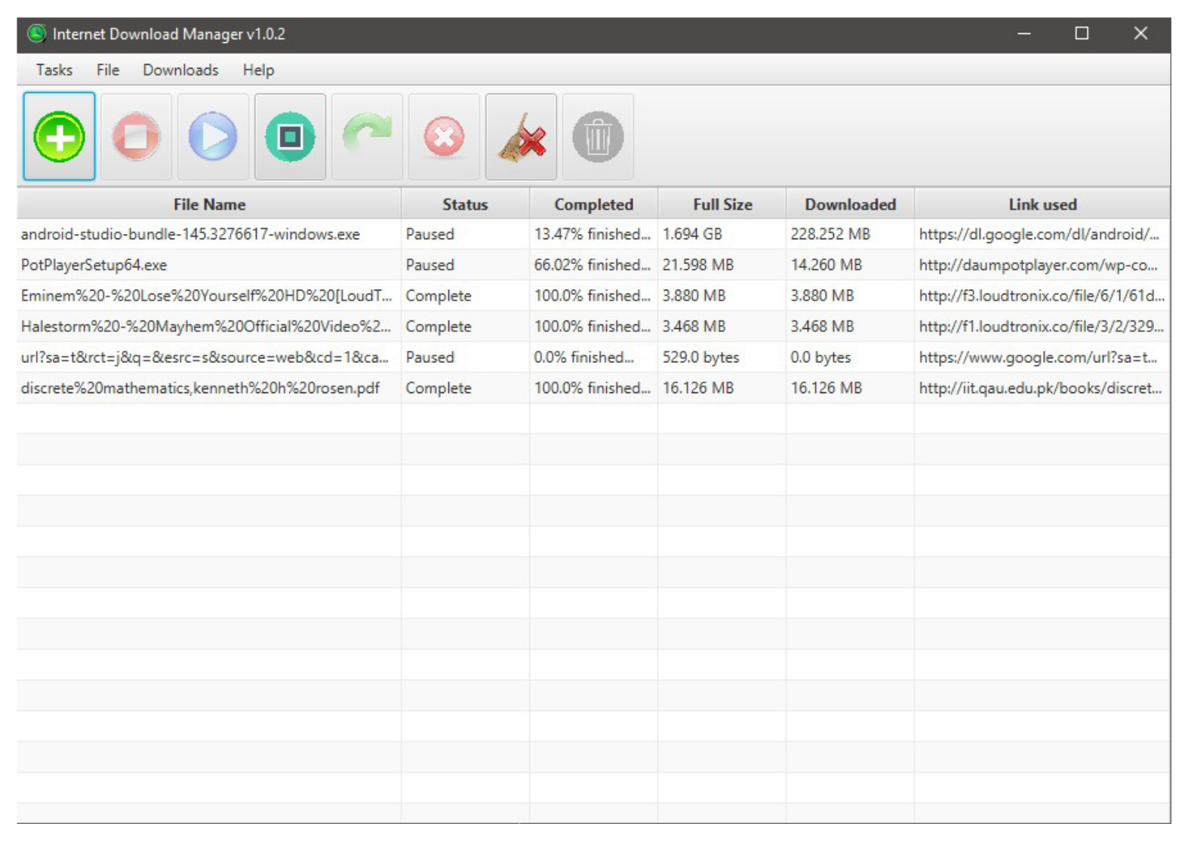Open the Help menu

(x=258, y=70)
